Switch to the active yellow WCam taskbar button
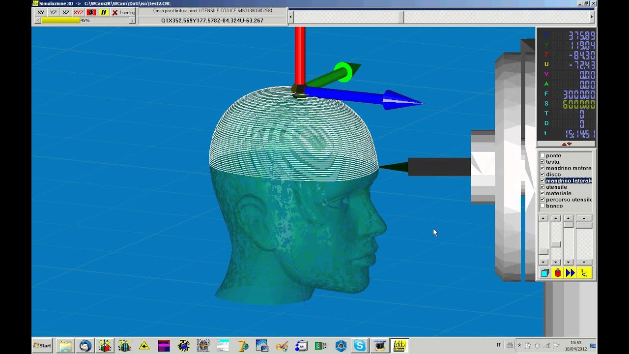629x354 pixels. (400, 346)
